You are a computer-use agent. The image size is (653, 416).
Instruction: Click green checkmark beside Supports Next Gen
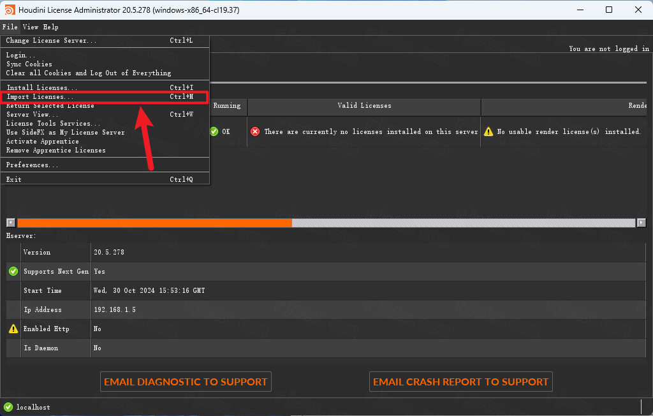click(x=13, y=271)
